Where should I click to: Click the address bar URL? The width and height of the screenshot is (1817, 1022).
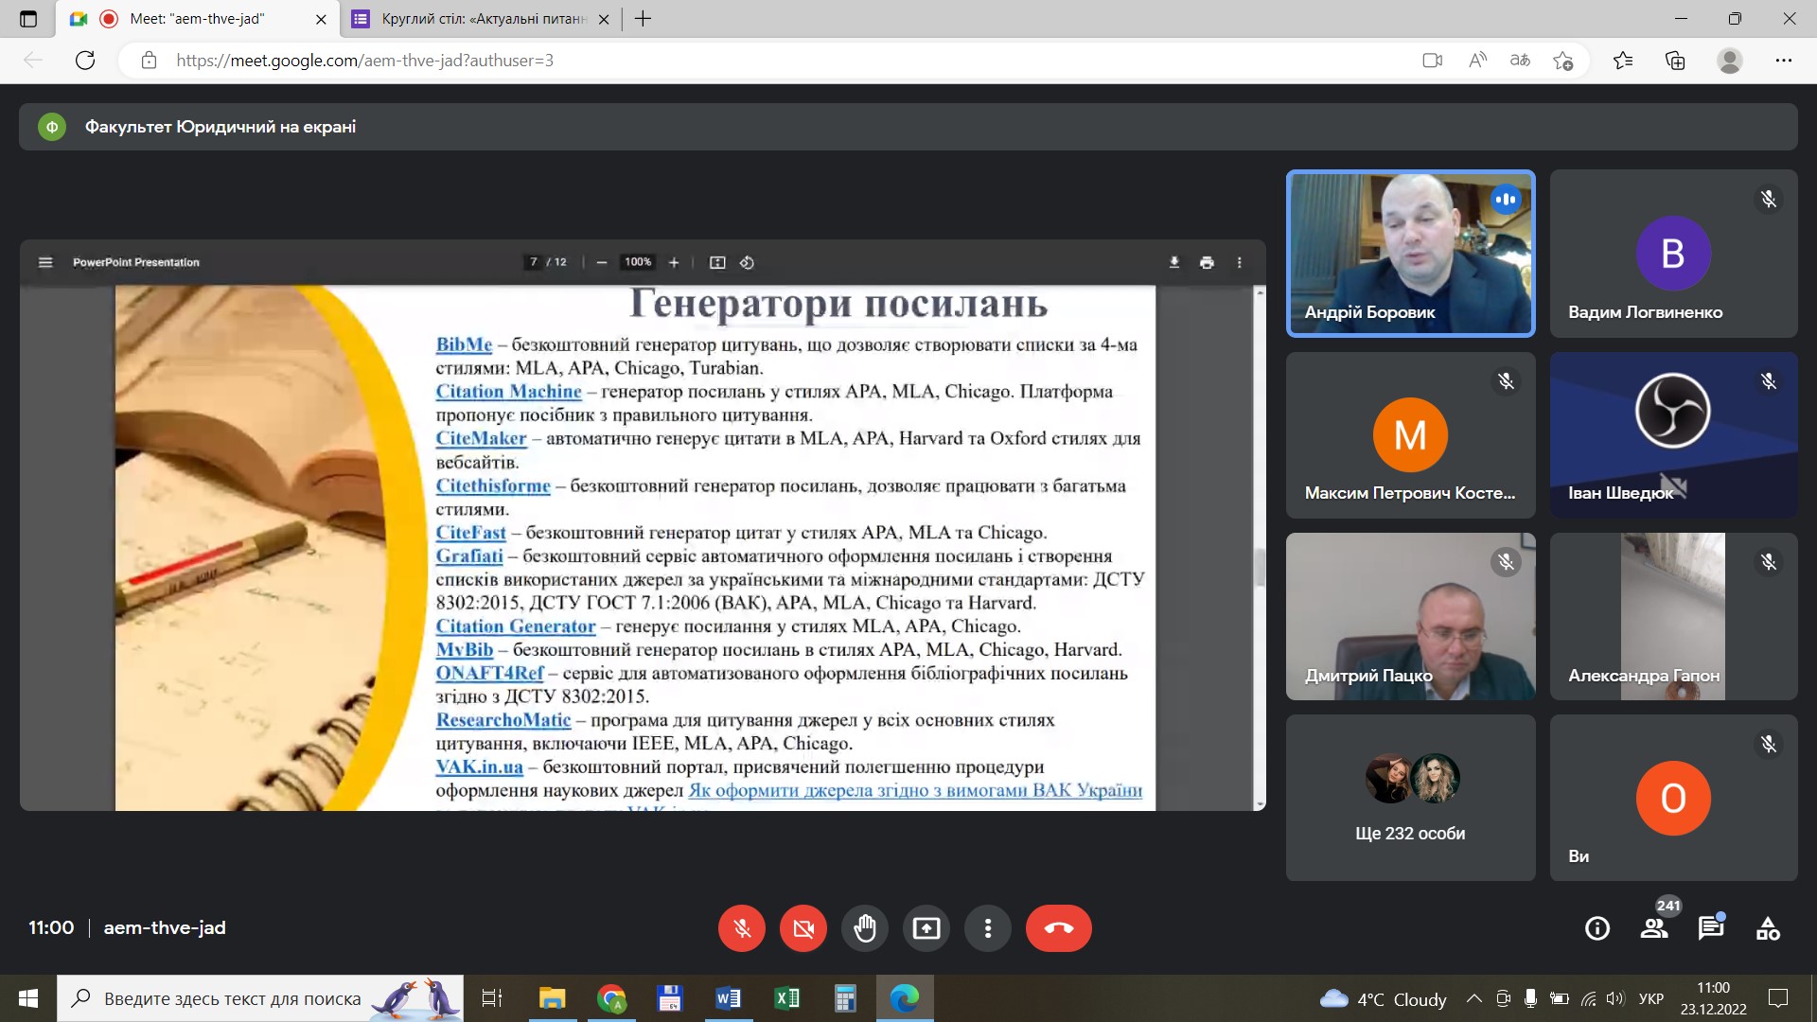coord(364,61)
